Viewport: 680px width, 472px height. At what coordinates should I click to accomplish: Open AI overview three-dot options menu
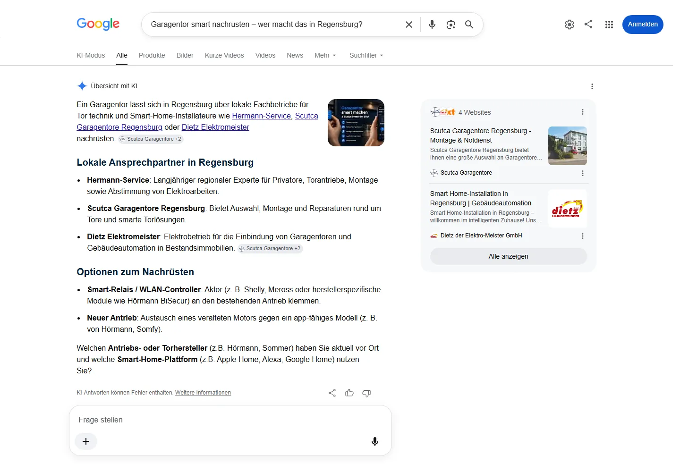pyautogui.click(x=592, y=86)
